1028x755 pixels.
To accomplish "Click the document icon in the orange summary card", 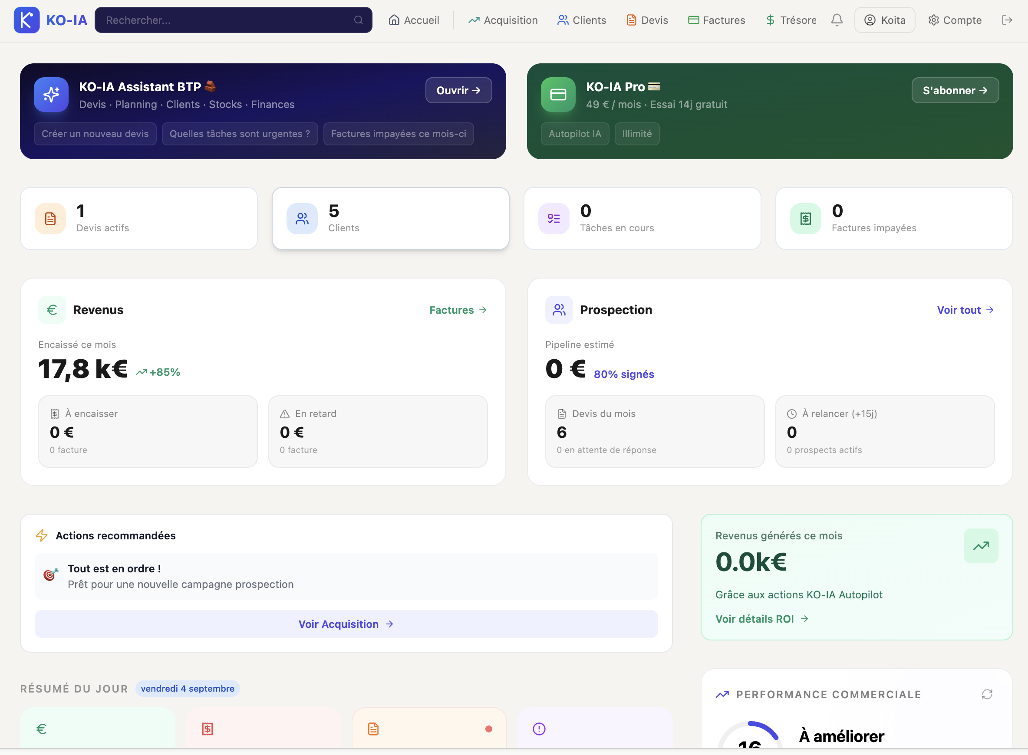I will click(x=373, y=729).
